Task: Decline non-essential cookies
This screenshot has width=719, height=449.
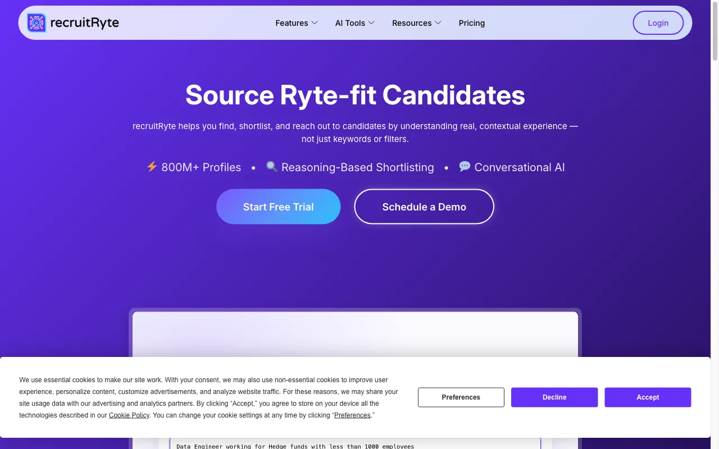Action: 554,397
